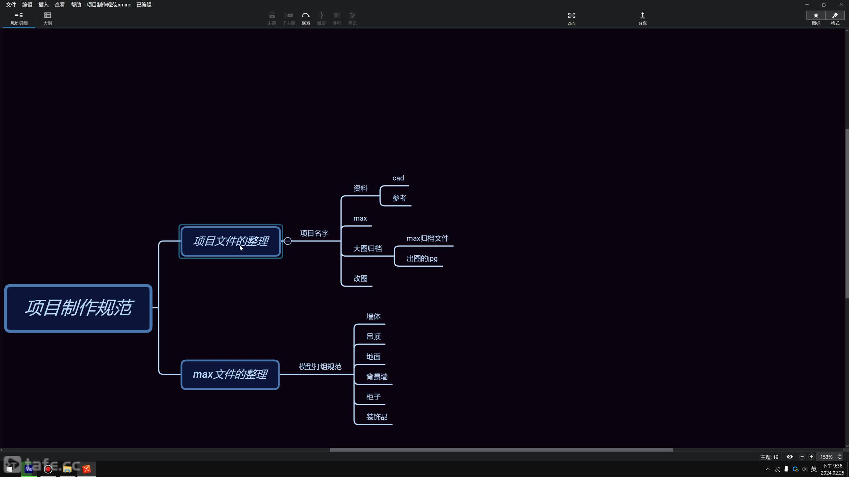
Task: Open the 153% zoom level dropdown
Action: point(826,457)
